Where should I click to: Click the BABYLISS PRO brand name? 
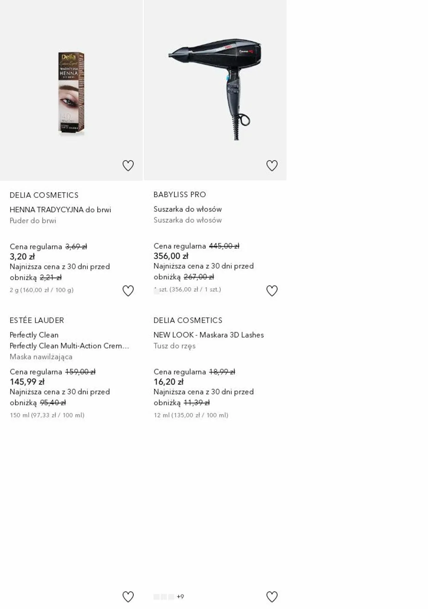(x=179, y=195)
